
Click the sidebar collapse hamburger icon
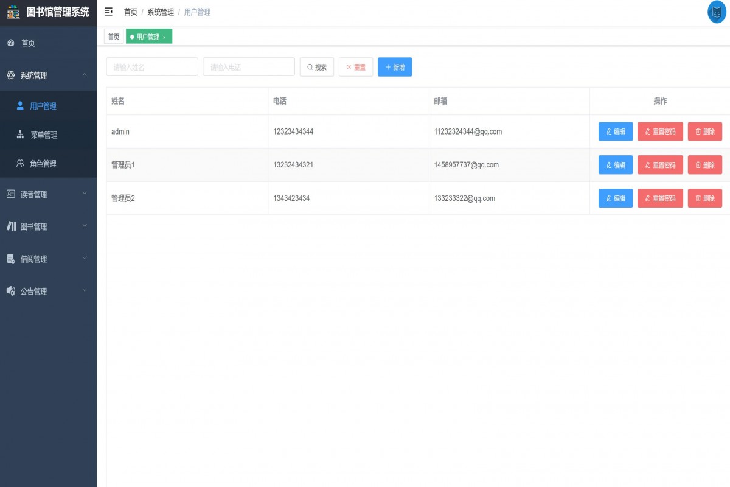coord(109,12)
